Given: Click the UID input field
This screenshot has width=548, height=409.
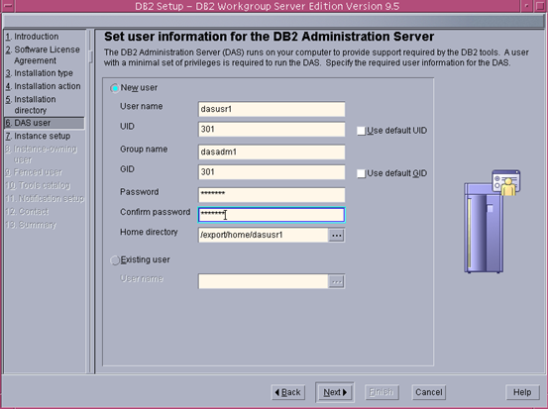Looking at the screenshot, I should pos(272,129).
